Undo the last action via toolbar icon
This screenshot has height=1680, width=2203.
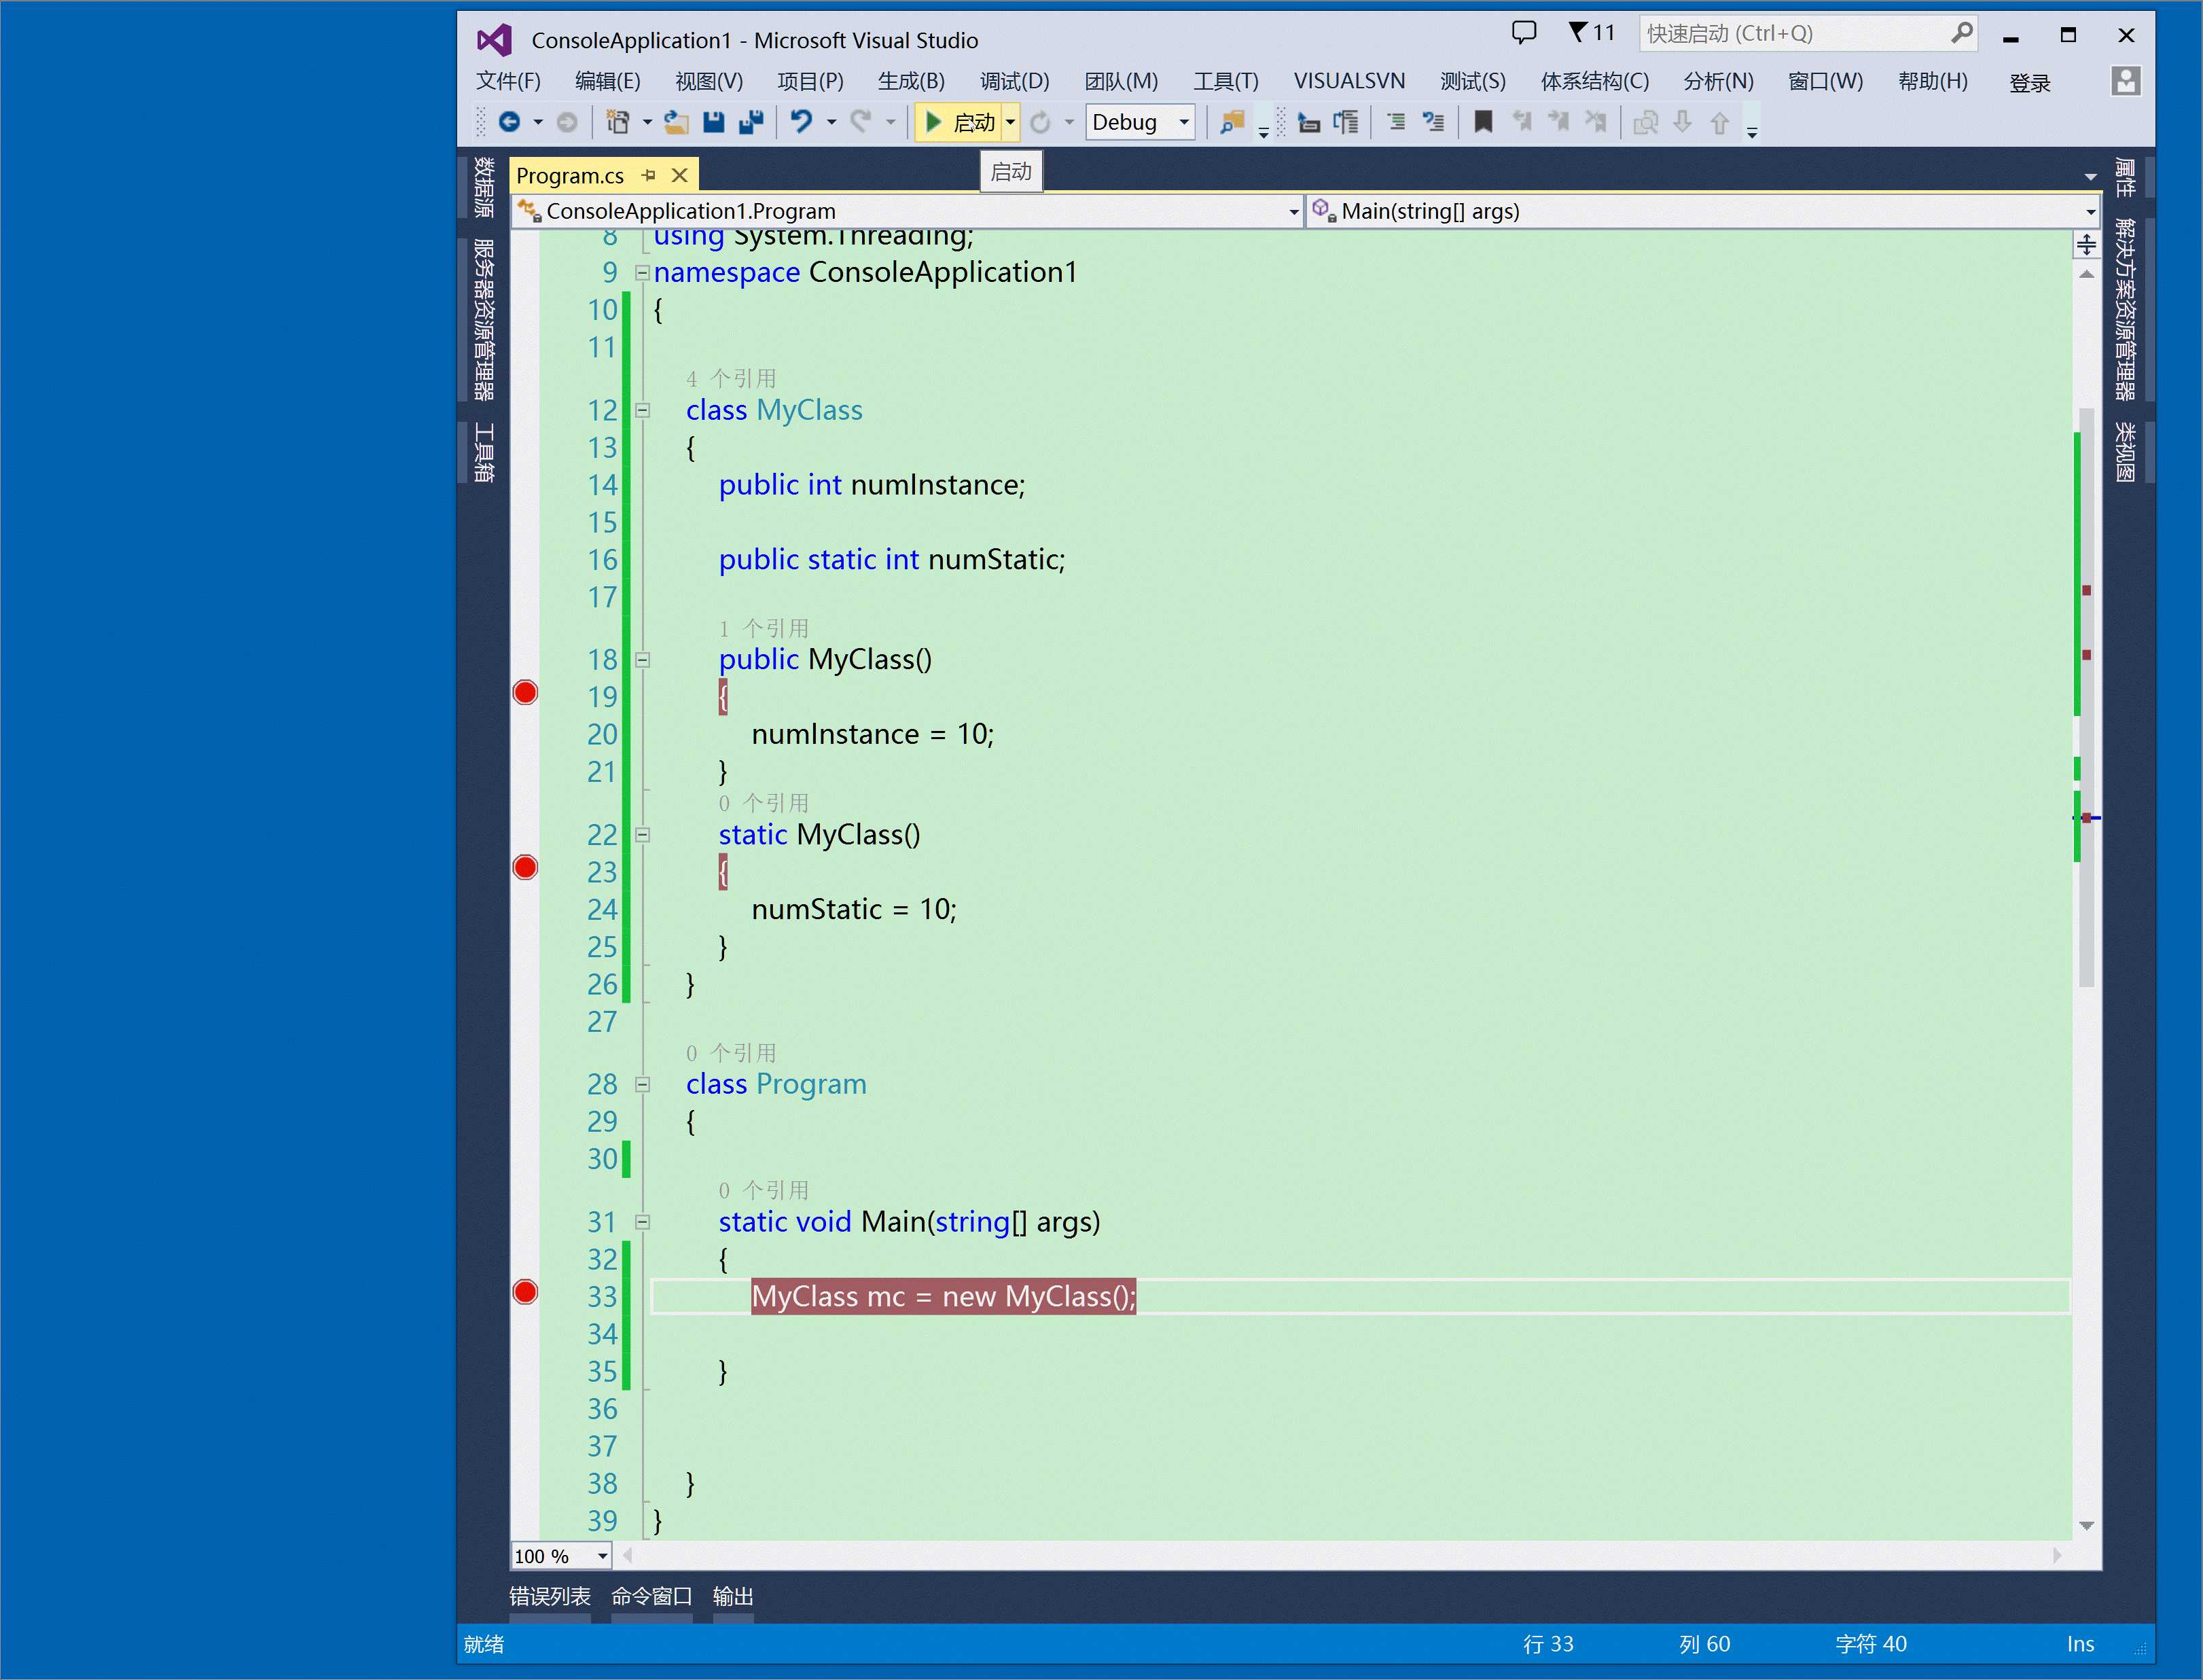[x=801, y=122]
